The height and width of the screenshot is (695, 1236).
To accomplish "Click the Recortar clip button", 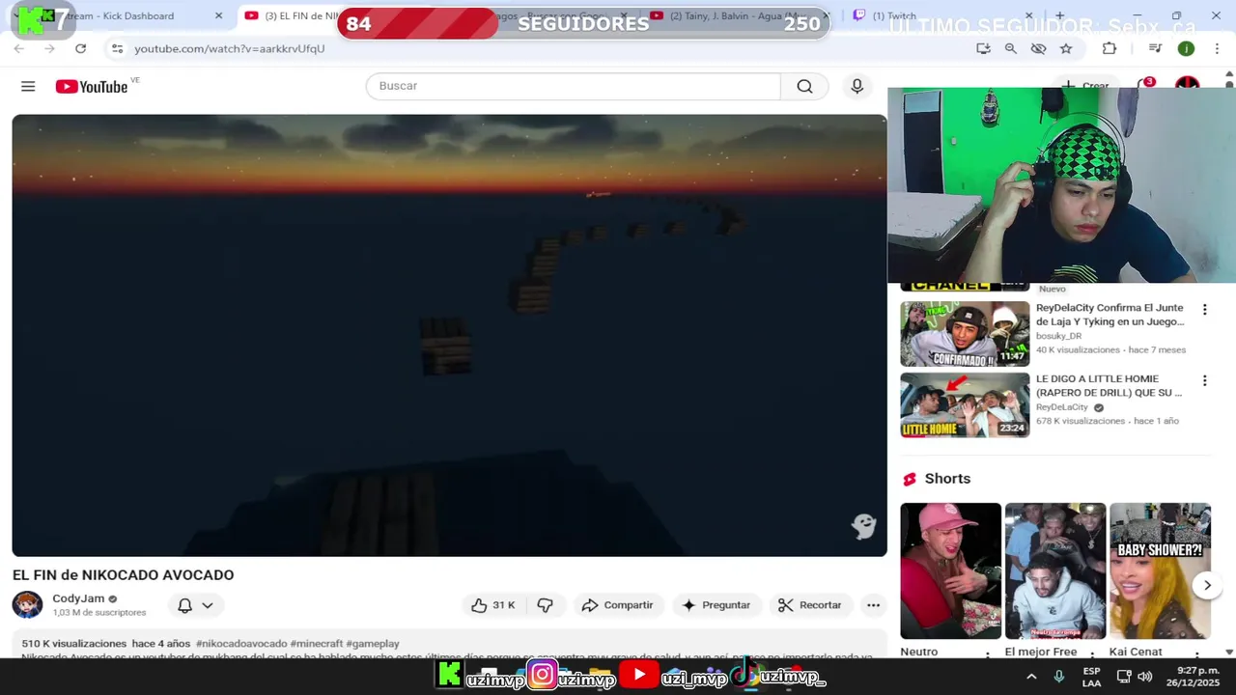I will pyautogui.click(x=809, y=605).
